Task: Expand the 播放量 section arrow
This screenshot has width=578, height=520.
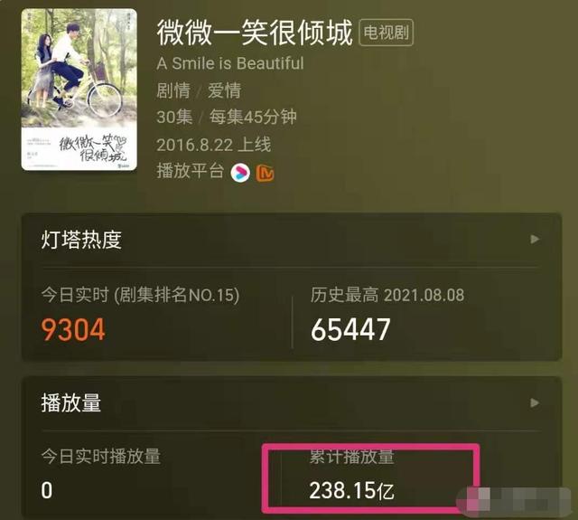Action: 535,402
